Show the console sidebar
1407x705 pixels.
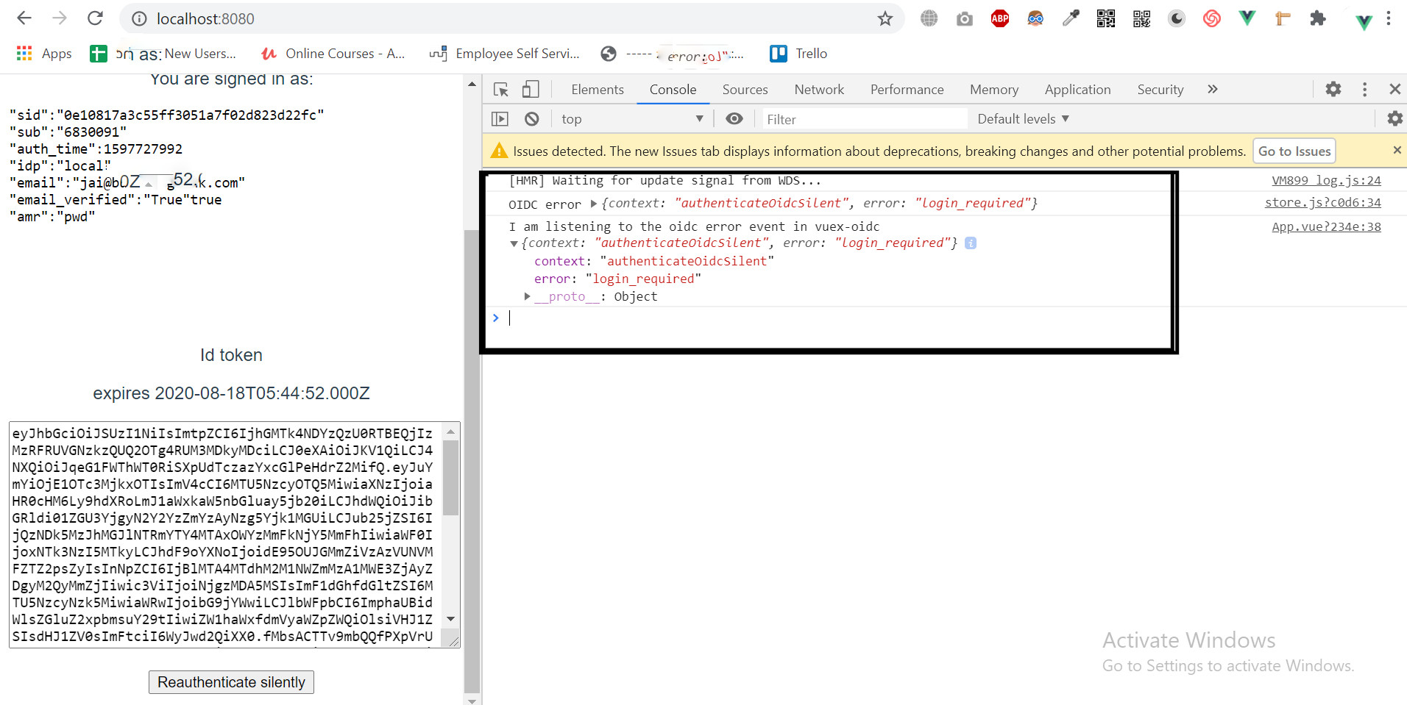click(x=500, y=119)
